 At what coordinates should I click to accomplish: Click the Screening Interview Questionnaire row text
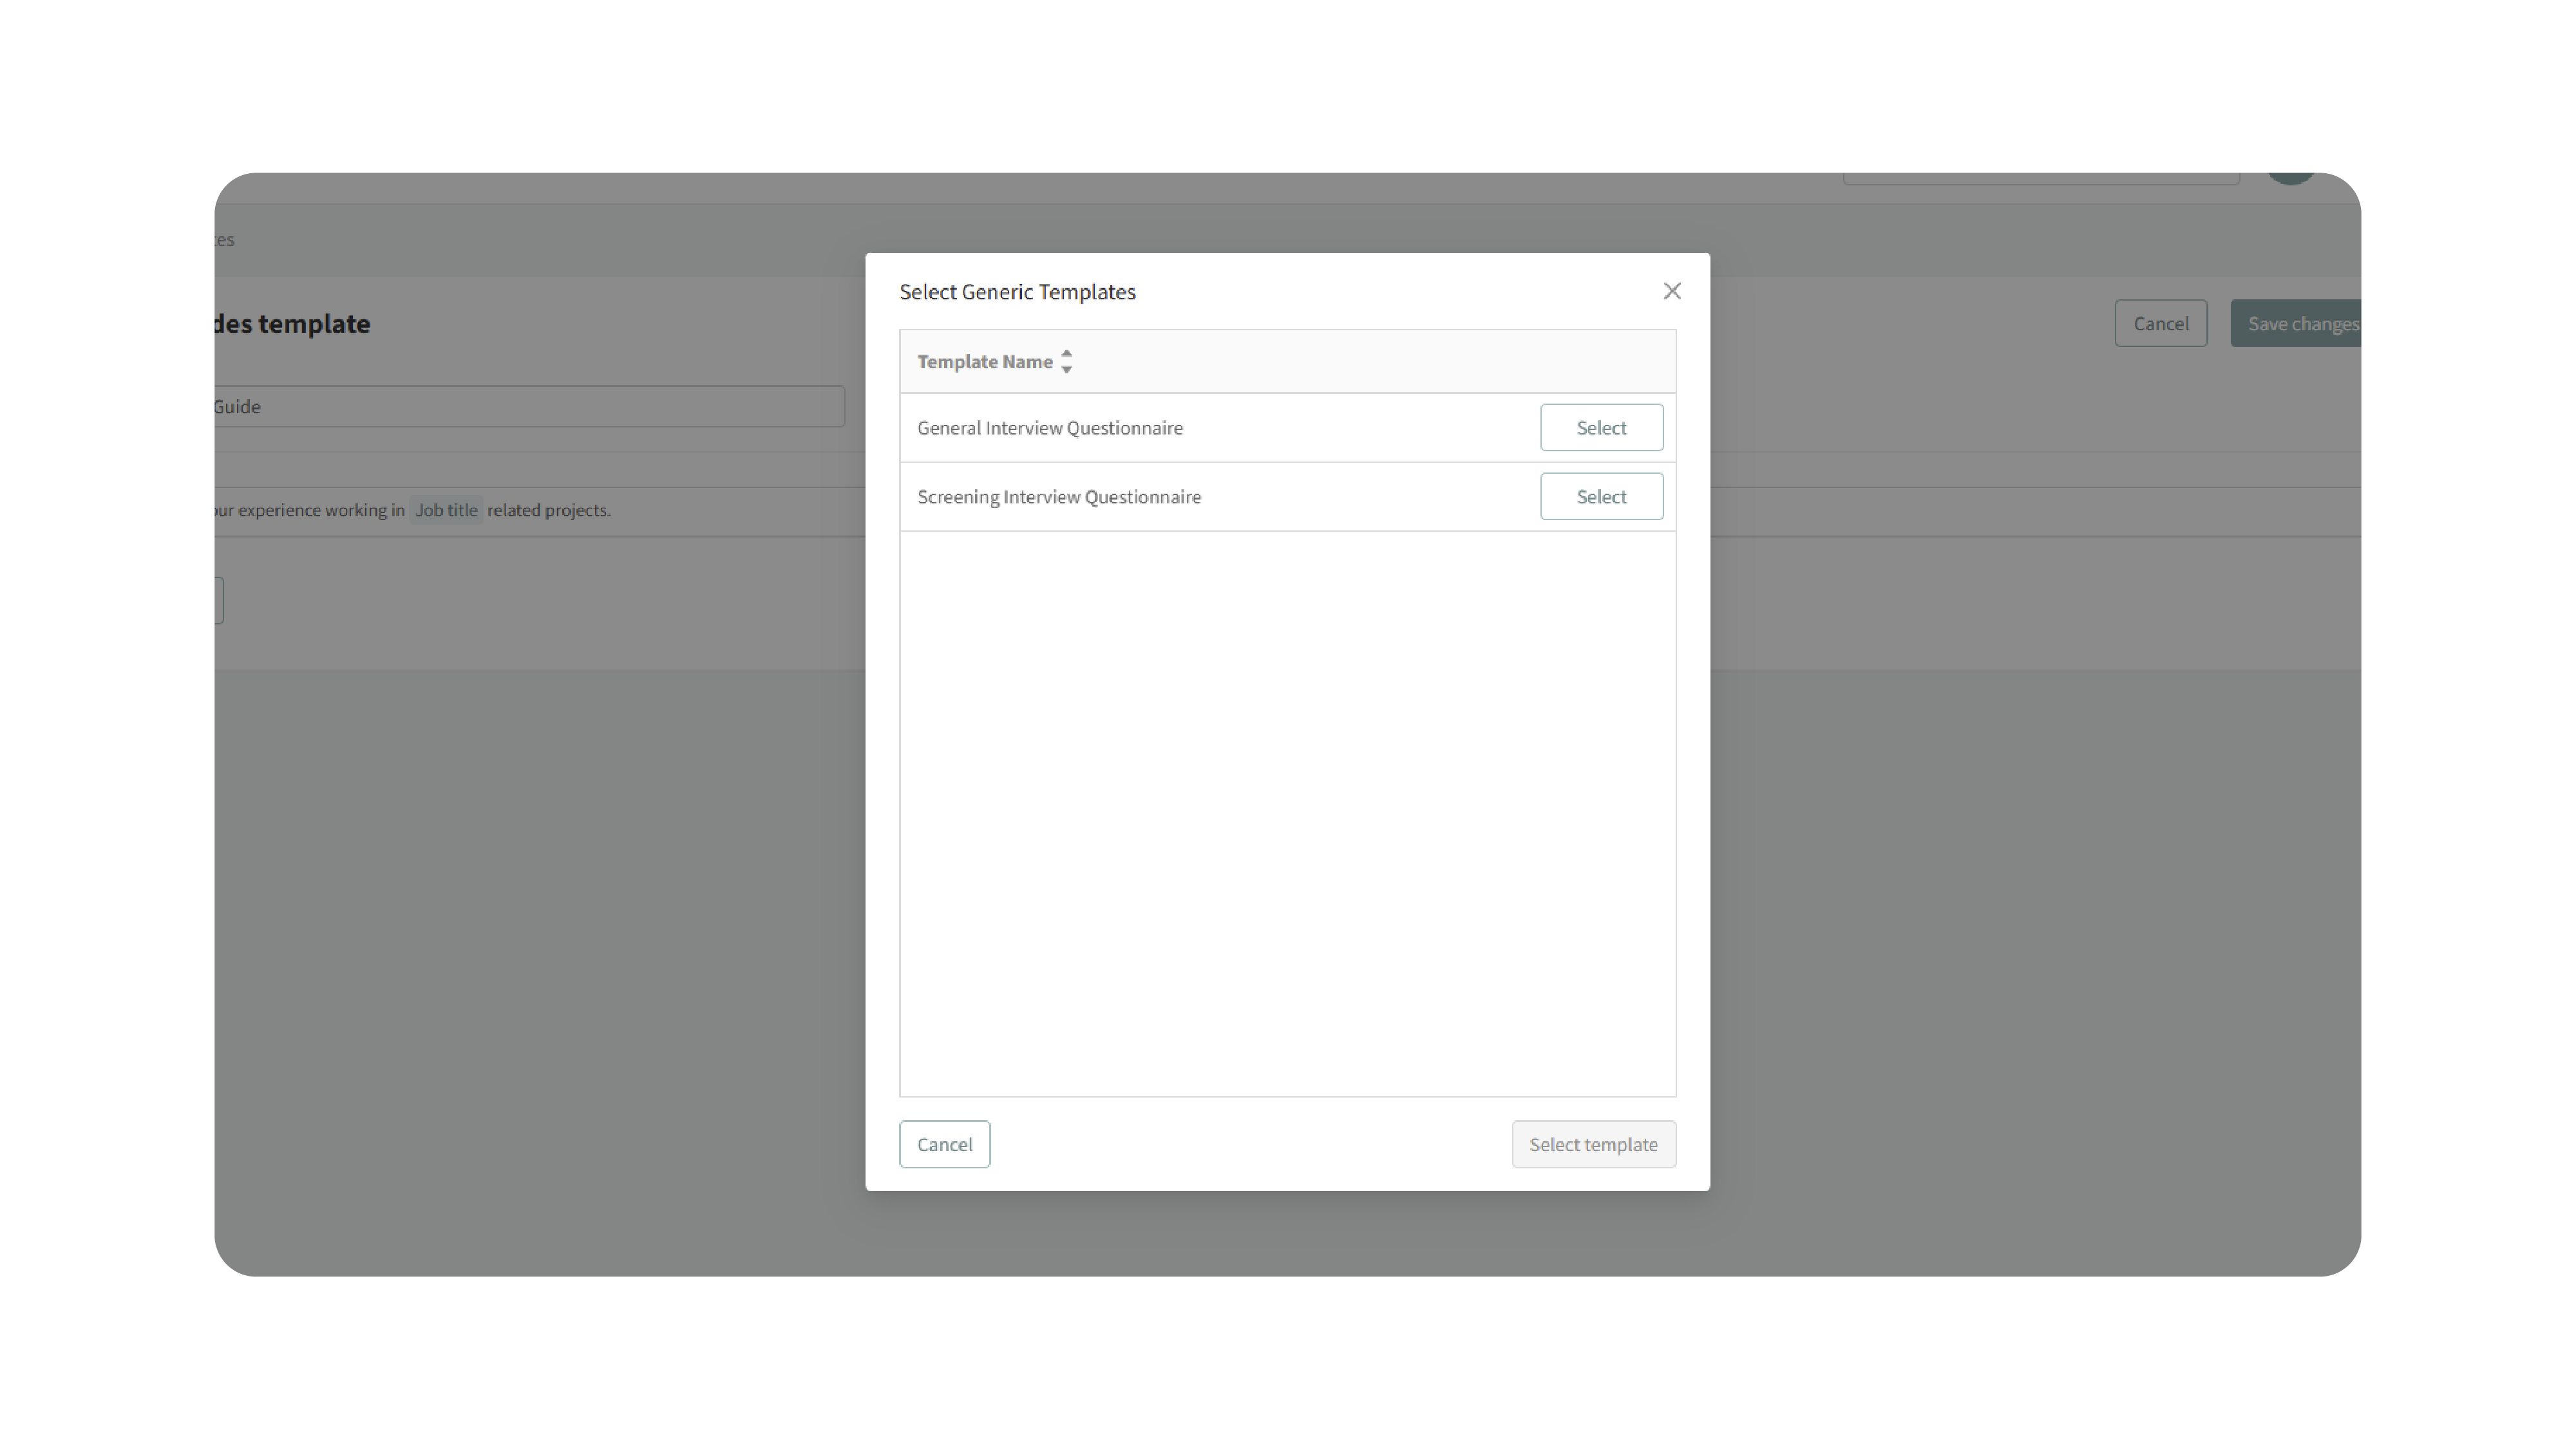[1058, 497]
